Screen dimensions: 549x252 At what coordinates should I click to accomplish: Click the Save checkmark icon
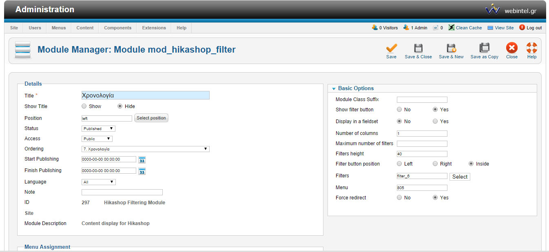click(391, 48)
